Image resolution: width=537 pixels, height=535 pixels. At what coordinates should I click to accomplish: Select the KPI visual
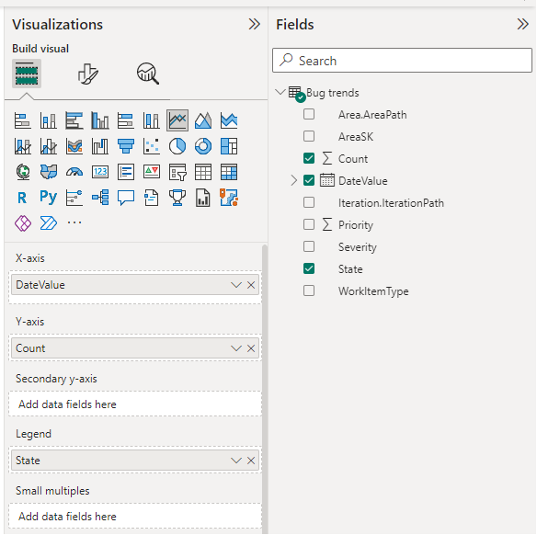(152, 172)
